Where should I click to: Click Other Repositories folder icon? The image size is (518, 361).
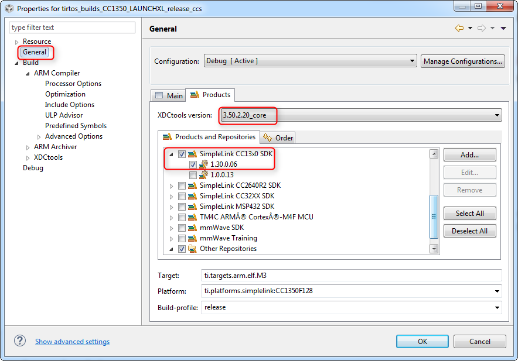pos(192,249)
